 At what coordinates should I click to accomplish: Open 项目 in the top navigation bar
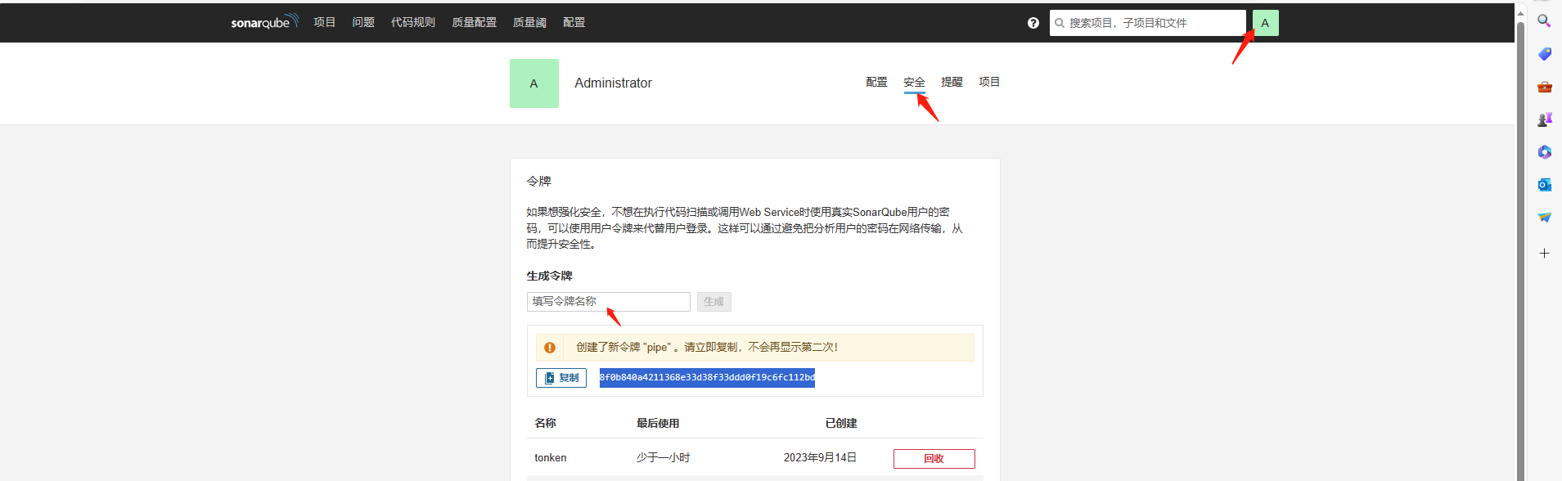tap(324, 22)
